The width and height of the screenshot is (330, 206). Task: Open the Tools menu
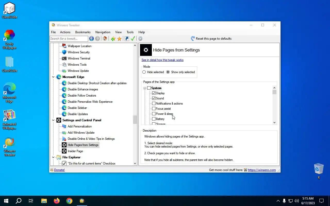tap(130, 32)
